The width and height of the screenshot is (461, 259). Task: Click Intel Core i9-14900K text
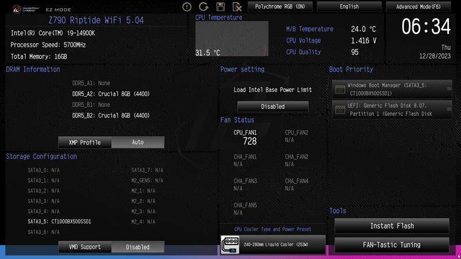[53, 33]
